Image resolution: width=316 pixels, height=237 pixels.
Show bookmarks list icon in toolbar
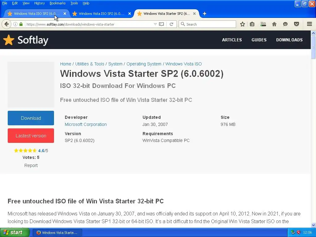click(x=252, y=24)
